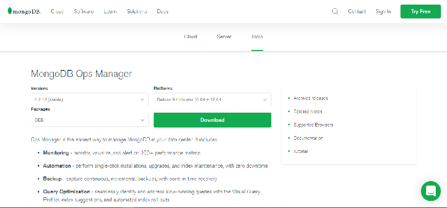This screenshot has width=447, height=208.
Task: Open the Documentation link
Action: coord(308,138)
